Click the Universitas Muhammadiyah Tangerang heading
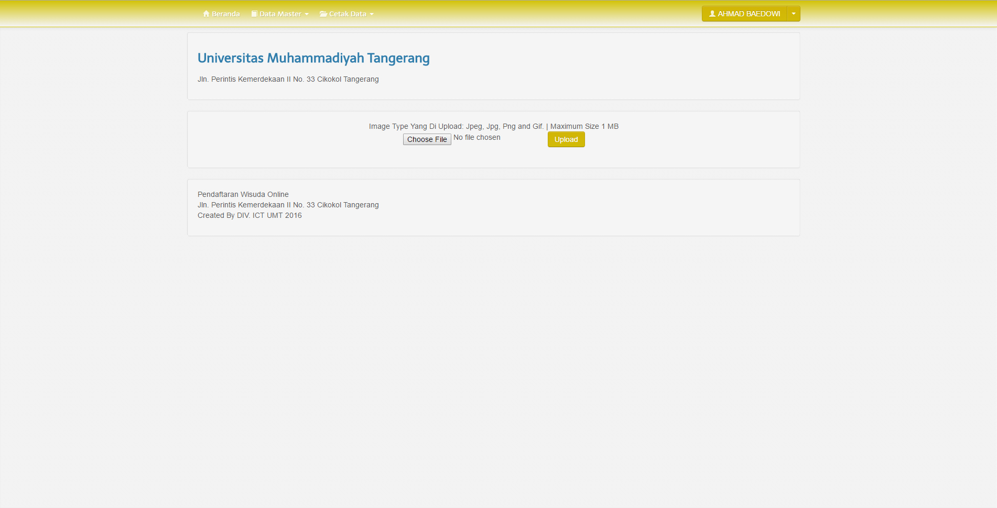The width and height of the screenshot is (997, 508). pos(313,58)
